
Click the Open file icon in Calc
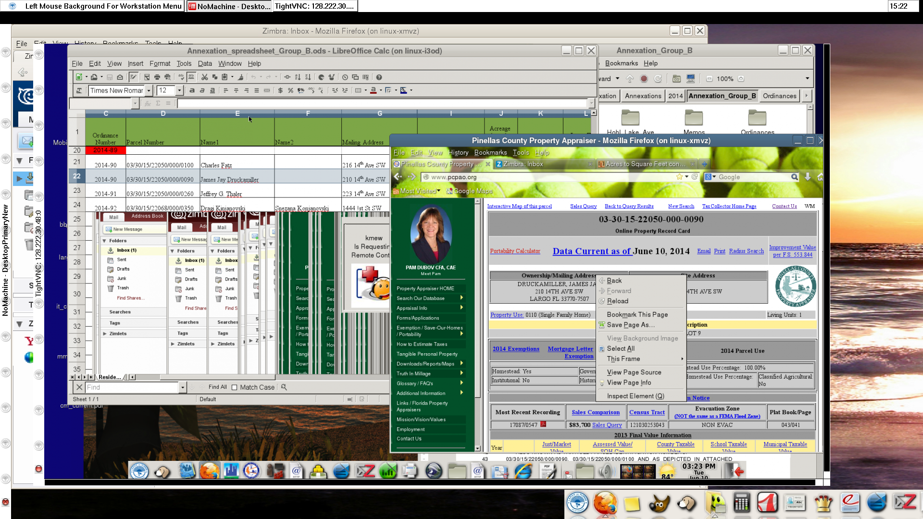pos(94,77)
